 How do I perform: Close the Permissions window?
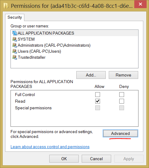click(140, 4)
